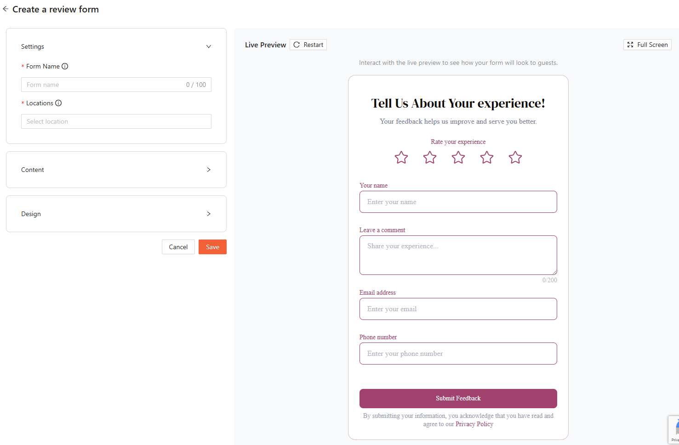The height and width of the screenshot is (445, 679).
Task: Click the info icon next to Locations
Action: pos(58,103)
